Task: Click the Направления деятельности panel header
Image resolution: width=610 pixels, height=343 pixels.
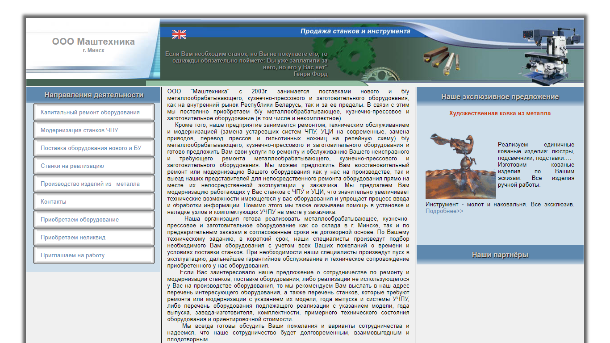Action: [x=94, y=95]
